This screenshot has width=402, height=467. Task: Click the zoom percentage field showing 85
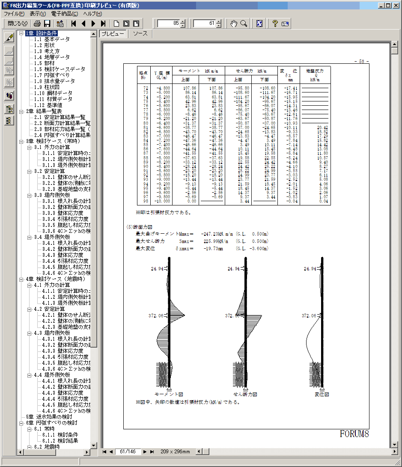[169, 23]
